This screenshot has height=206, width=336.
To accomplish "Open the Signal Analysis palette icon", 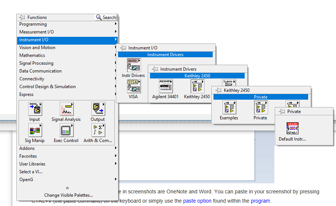I will coord(66,109).
